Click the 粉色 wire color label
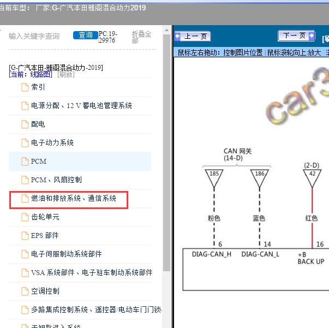329x328 pixels. coord(214,218)
